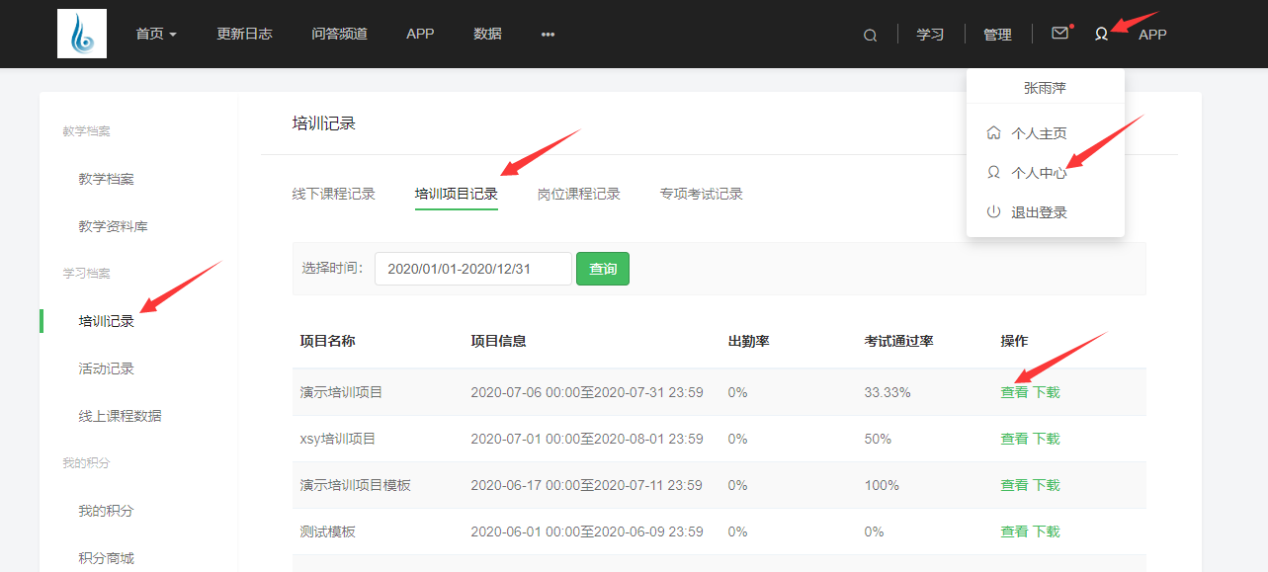1268x572 pixels.
Task: Click the date range input field
Action: pos(472,269)
